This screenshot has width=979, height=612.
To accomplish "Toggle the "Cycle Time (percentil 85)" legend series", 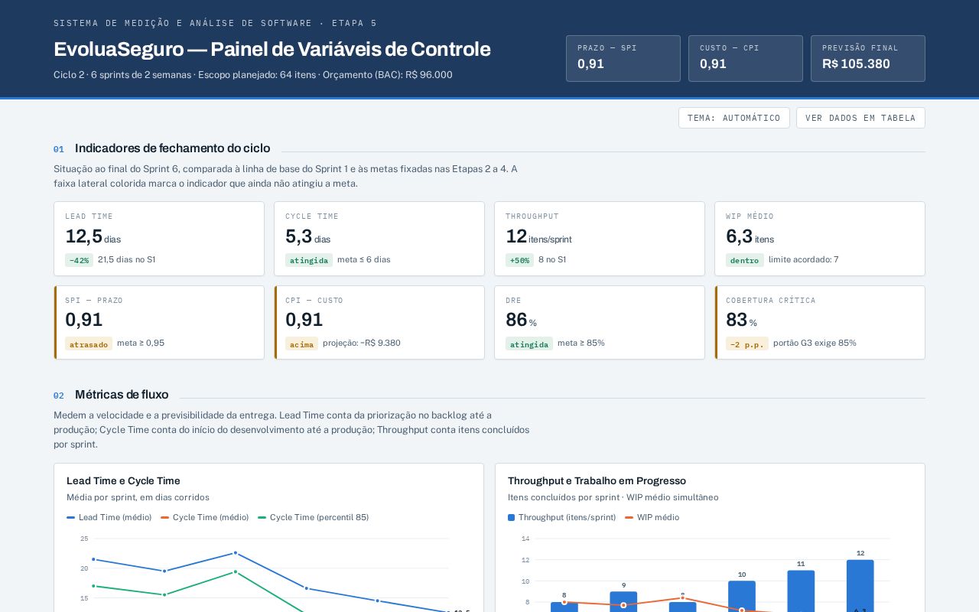I will point(314,517).
